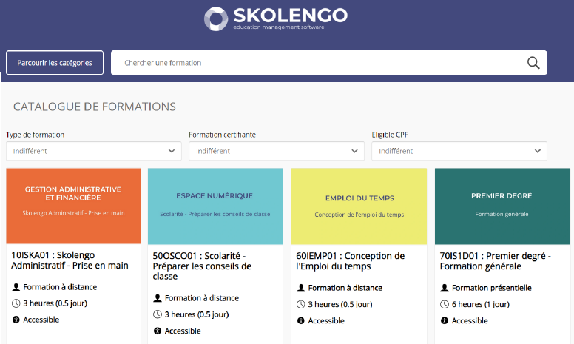Open 60IEMP01 Conception de l'Emploi du temps
The height and width of the screenshot is (344, 574).
tap(350, 260)
